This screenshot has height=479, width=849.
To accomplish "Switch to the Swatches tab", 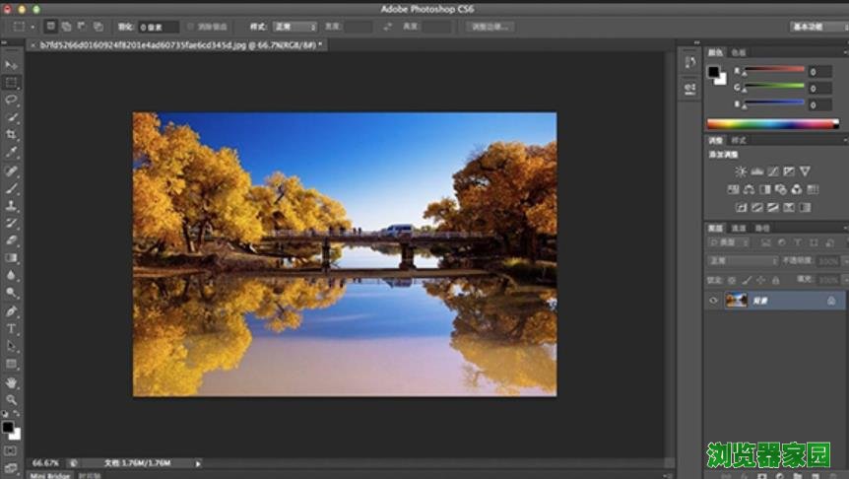I will click(739, 52).
